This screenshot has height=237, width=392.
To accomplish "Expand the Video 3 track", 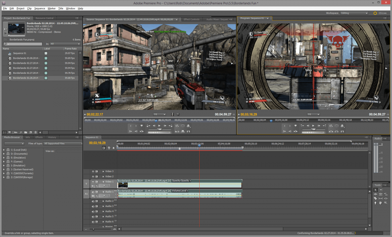I will pos(104,171).
